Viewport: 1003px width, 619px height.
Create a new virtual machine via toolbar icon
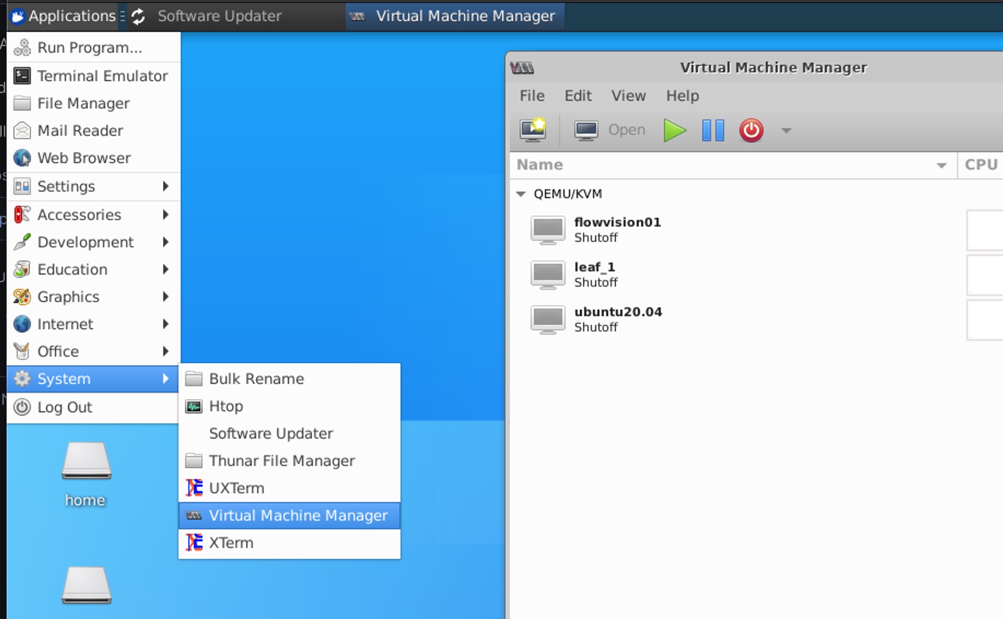click(x=533, y=130)
